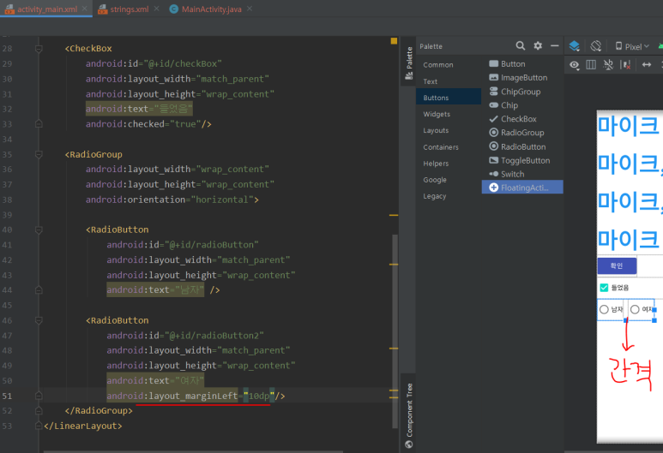Select the Chip palette item

(522, 105)
